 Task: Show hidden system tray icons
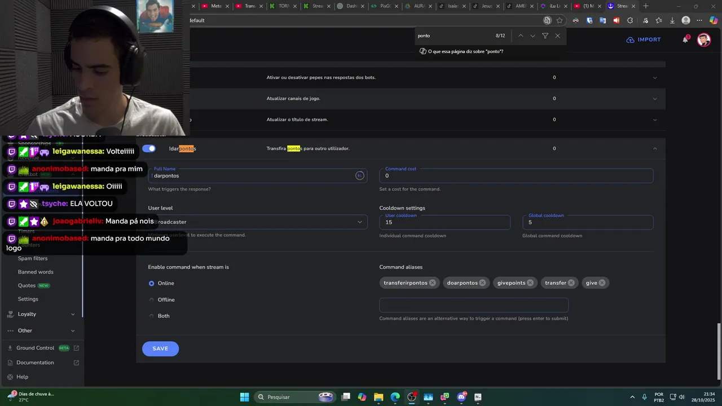click(632, 397)
